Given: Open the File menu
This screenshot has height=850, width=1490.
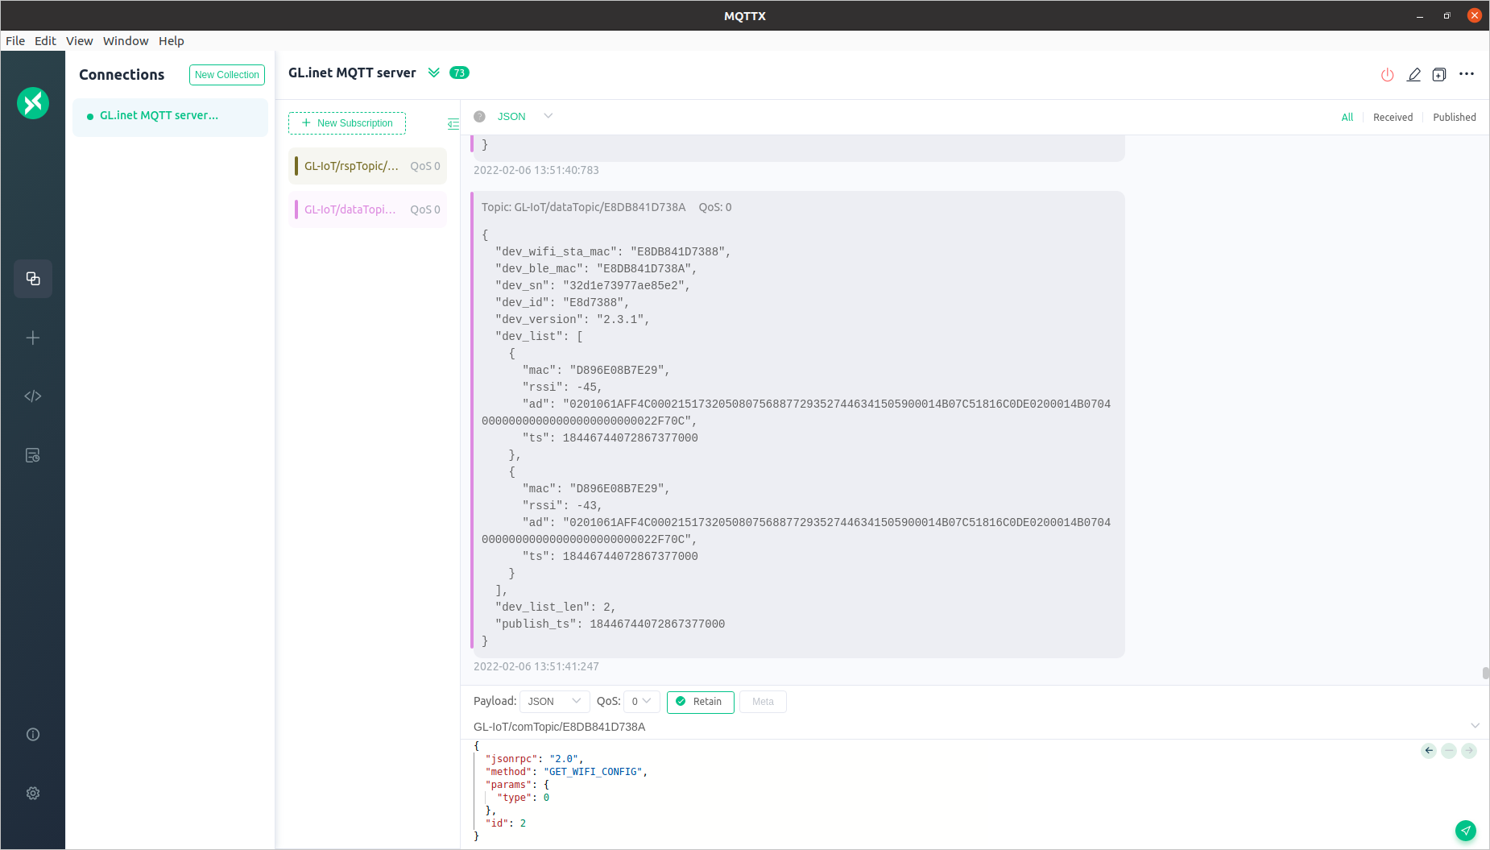Looking at the screenshot, I should 15,41.
